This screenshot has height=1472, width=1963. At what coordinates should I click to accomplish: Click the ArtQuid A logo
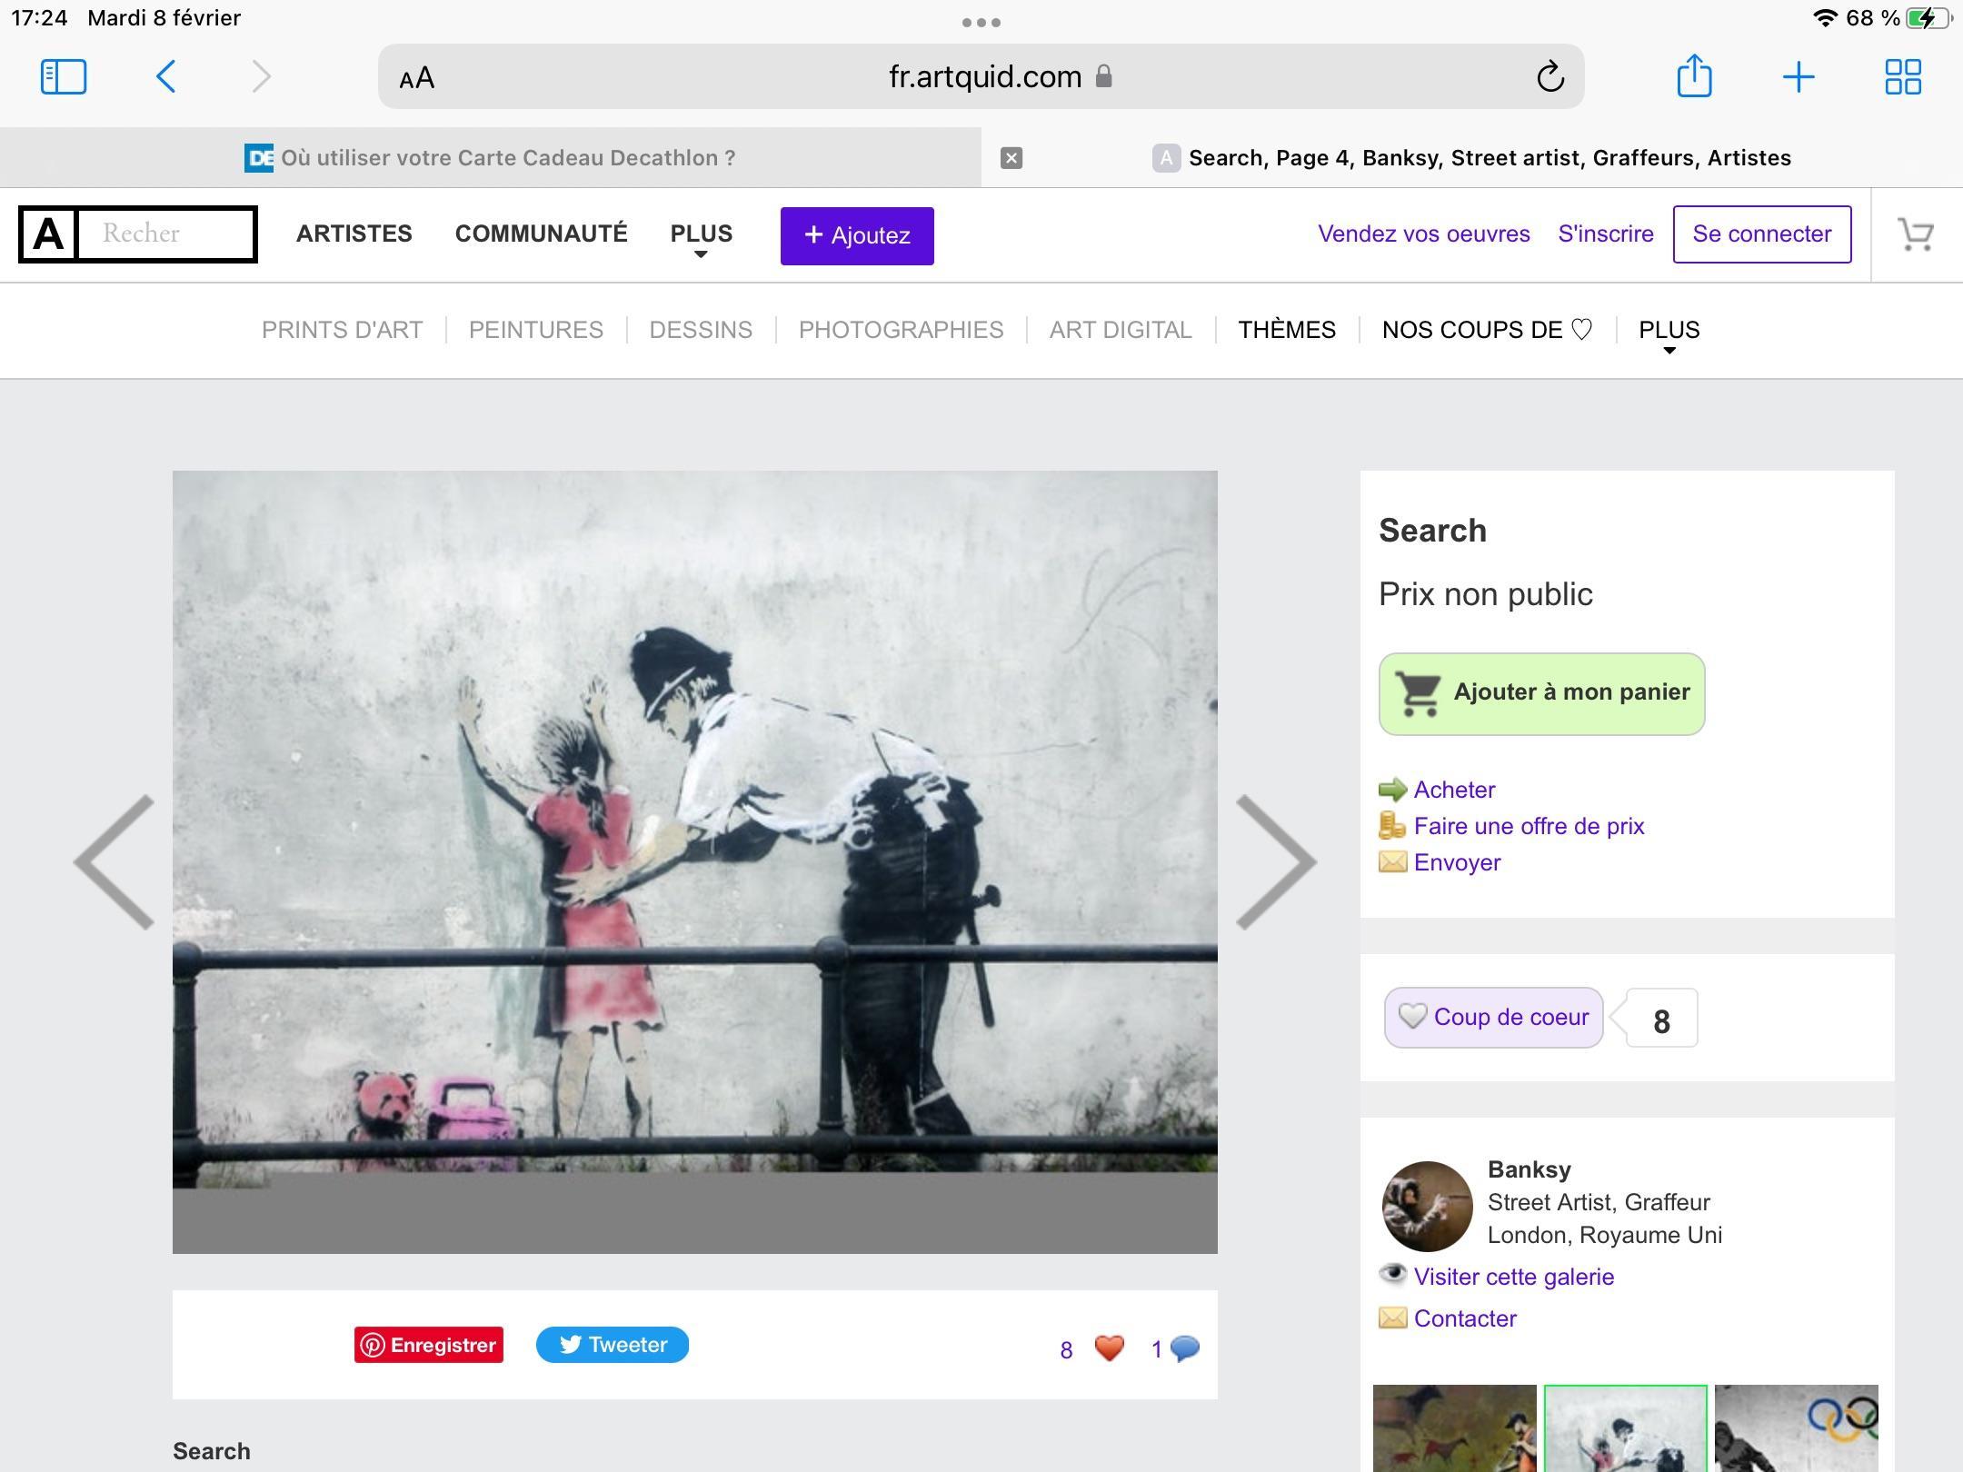pos(48,234)
